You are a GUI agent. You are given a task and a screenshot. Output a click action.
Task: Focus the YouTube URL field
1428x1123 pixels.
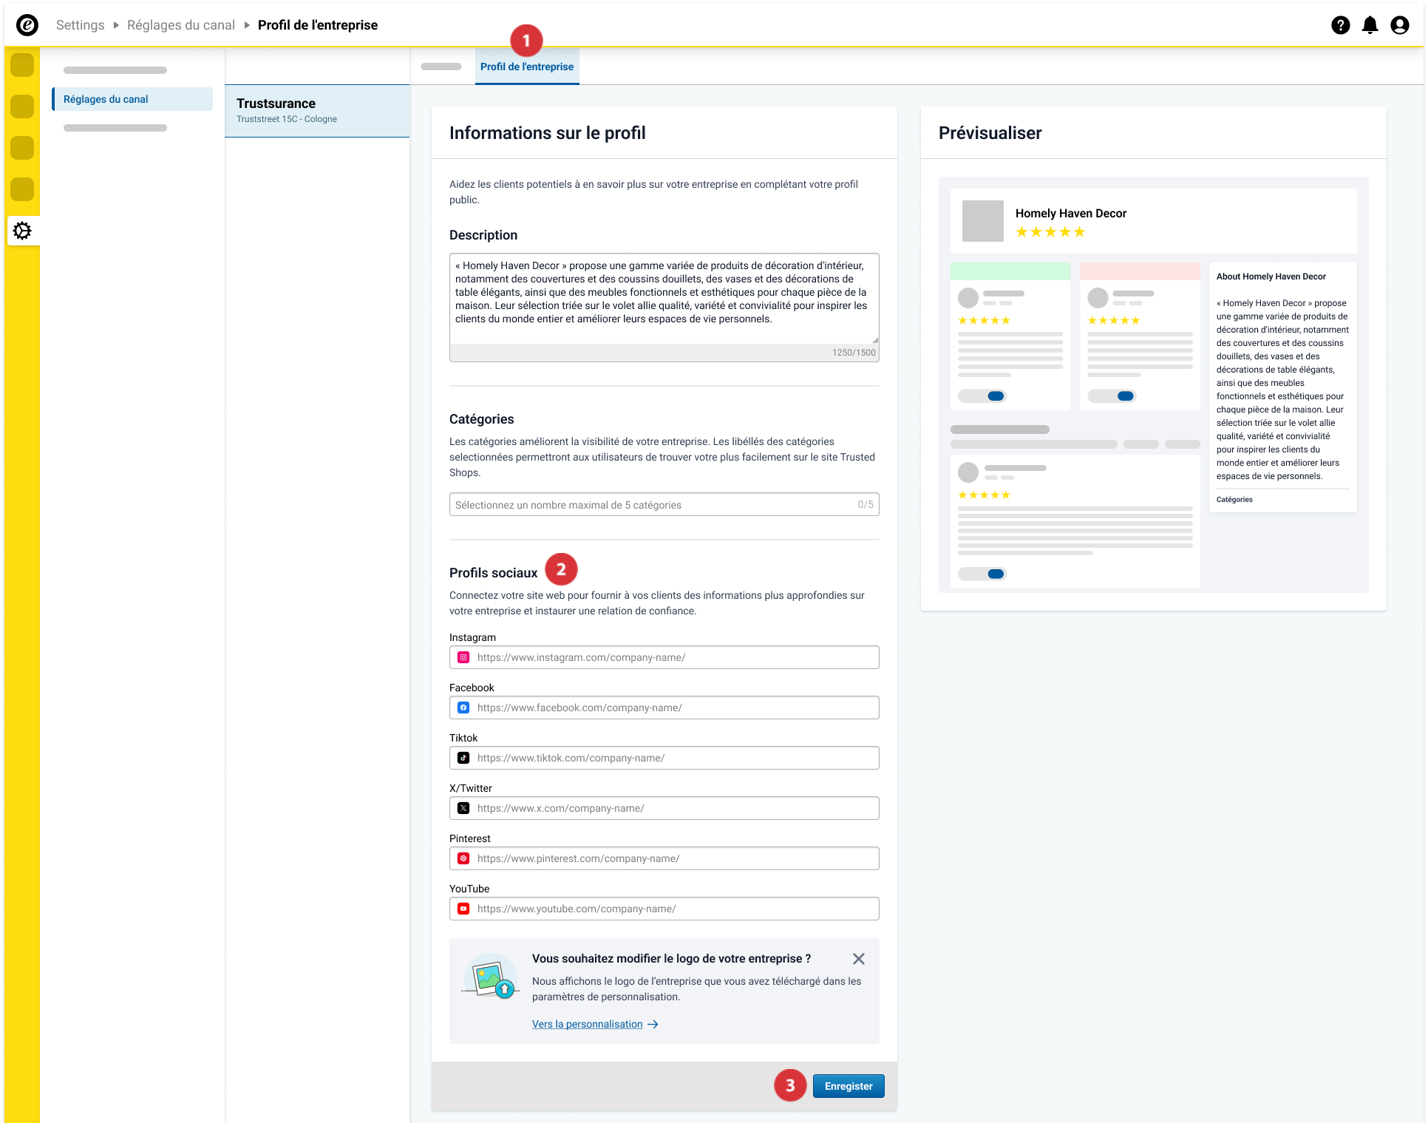pyautogui.click(x=664, y=909)
